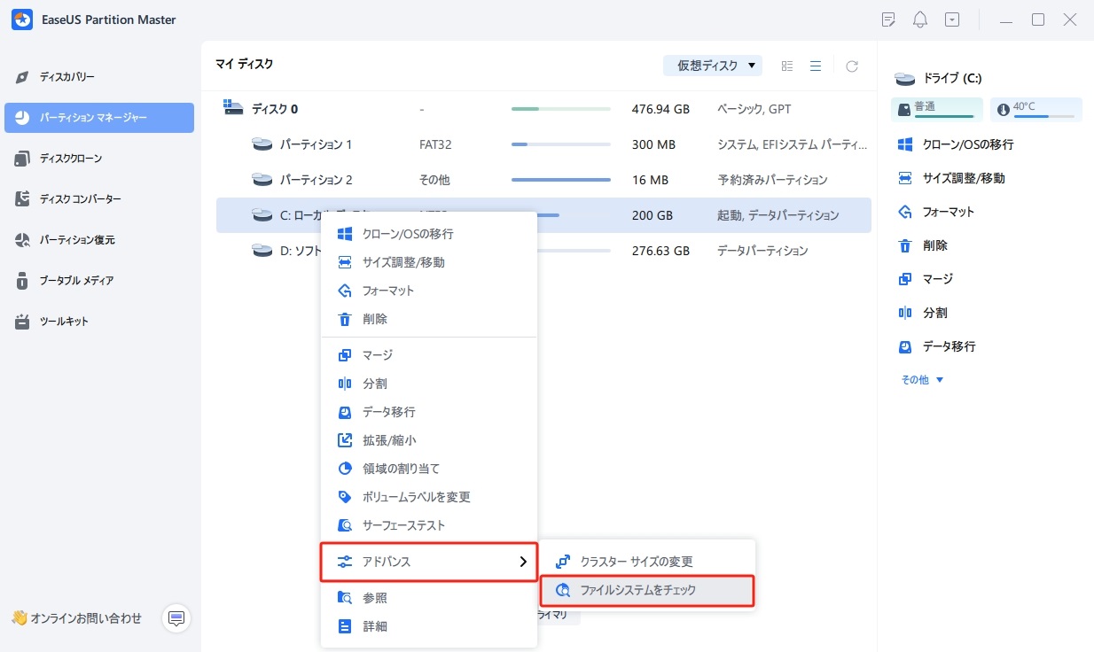Open ディスククローン from the sidebar

tap(99, 159)
